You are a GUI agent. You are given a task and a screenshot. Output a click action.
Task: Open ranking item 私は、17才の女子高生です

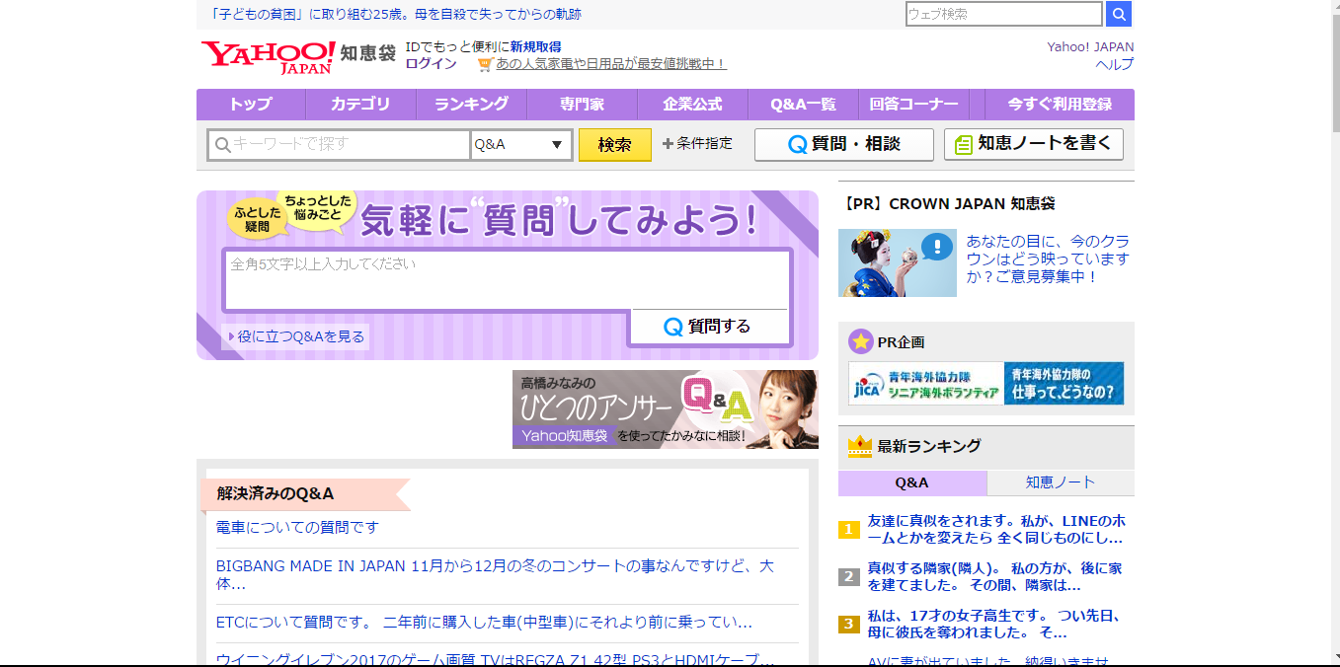994,624
